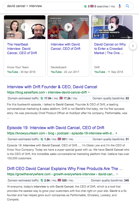The image size is (139, 202).
Task: Play the Entering Crowded Markets video
Action: pyautogui.click(x=112, y=27)
